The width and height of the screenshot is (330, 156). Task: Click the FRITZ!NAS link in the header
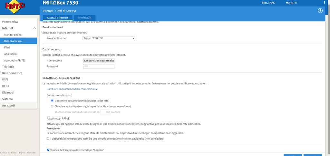(x=268, y=3)
